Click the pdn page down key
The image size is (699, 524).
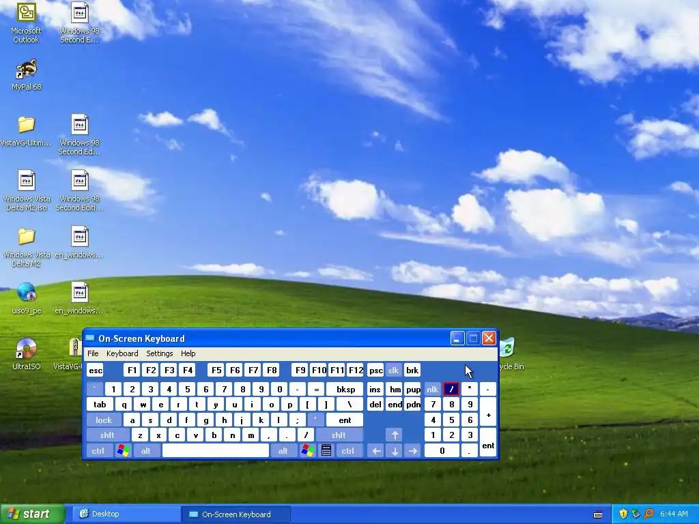point(413,405)
